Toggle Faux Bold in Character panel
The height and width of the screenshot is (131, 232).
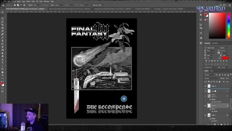coord(206,61)
